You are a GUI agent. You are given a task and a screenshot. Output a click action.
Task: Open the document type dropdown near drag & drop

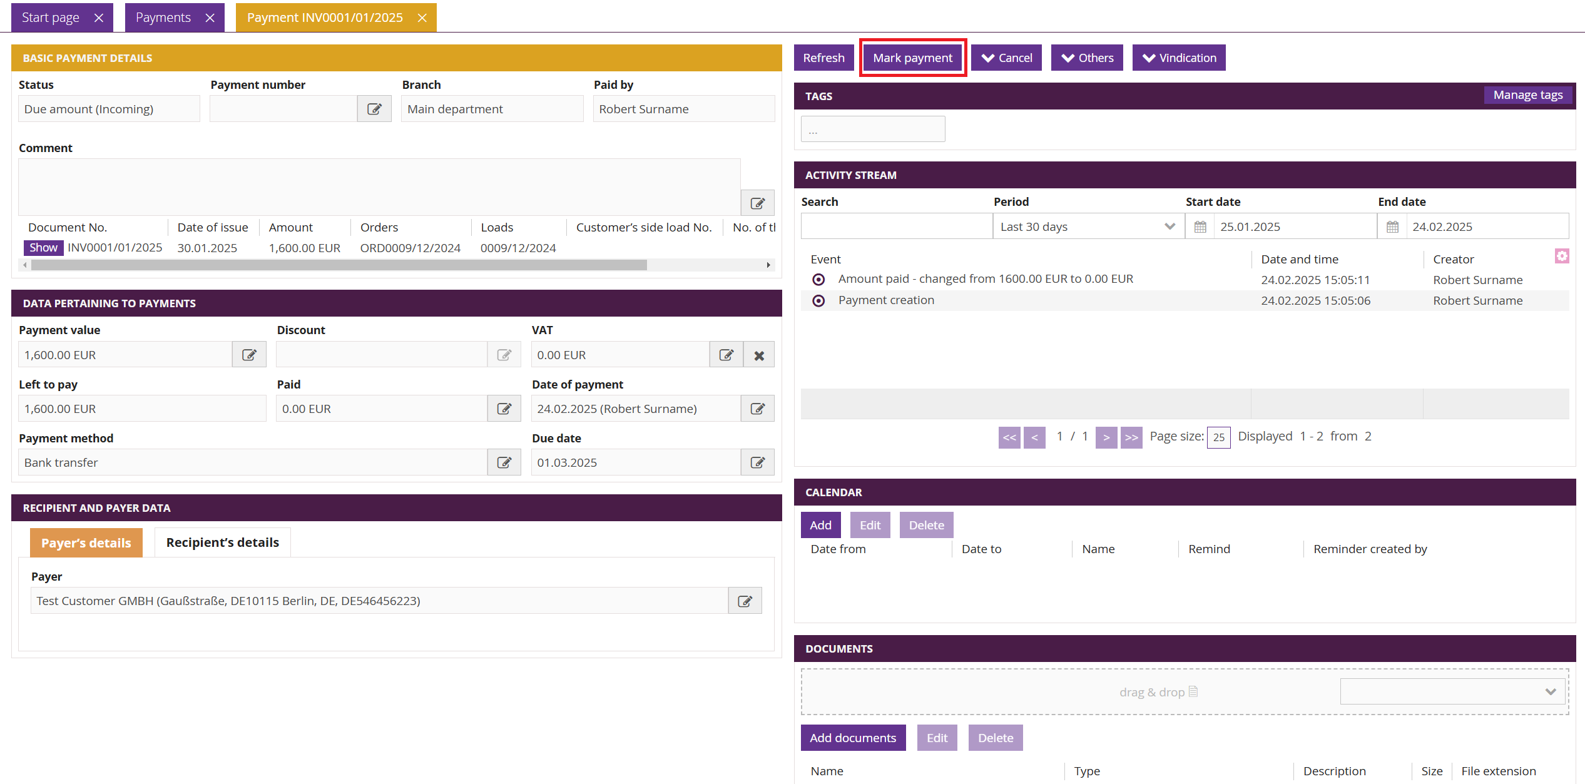pos(1452,691)
